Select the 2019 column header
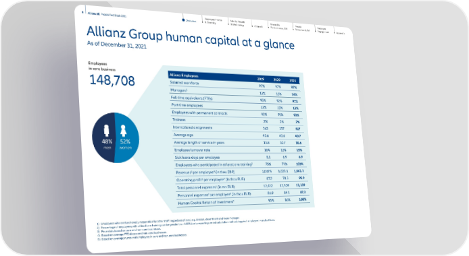 point(261,79)
